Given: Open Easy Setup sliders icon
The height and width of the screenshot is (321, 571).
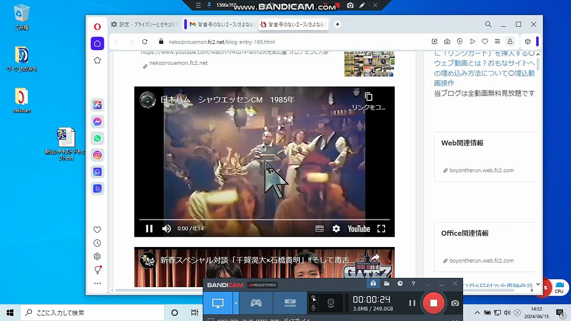Looking at the screenshot, I should click(x=497, y=42).
